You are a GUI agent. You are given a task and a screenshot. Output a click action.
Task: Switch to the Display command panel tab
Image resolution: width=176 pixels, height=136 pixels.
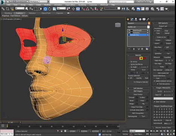point(144,19)
